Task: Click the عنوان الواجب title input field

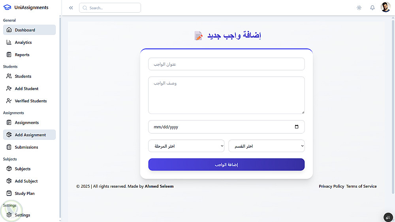Action: (x=226, y=64)
